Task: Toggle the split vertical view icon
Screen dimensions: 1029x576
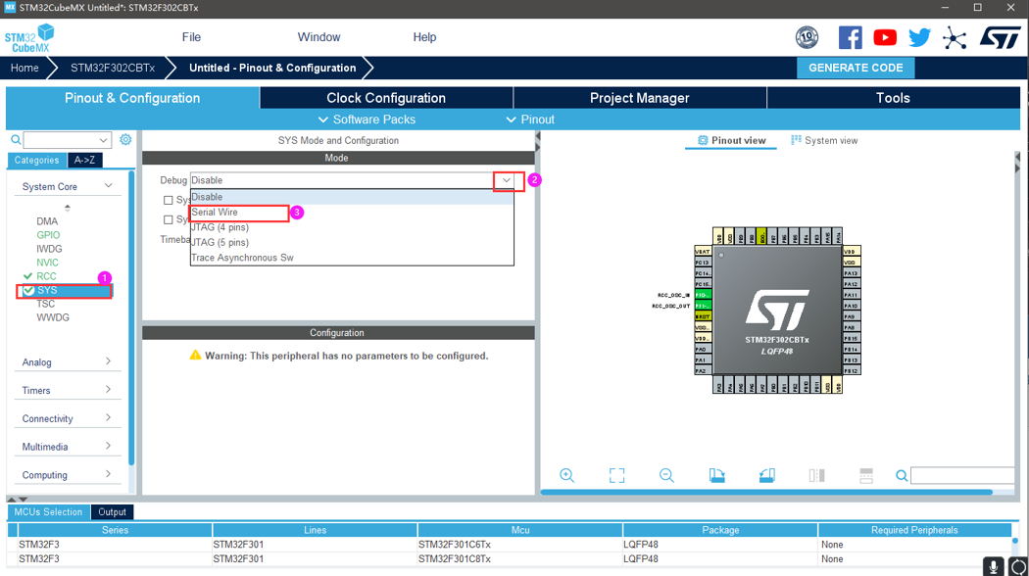Action: point(816,476)
